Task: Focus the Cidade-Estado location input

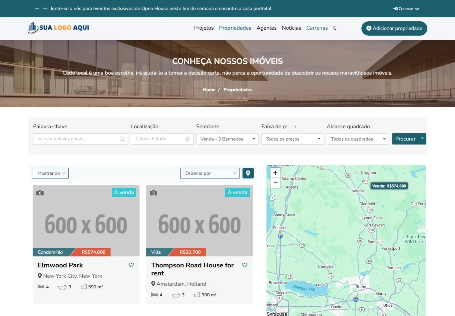Action: point(162,139)
